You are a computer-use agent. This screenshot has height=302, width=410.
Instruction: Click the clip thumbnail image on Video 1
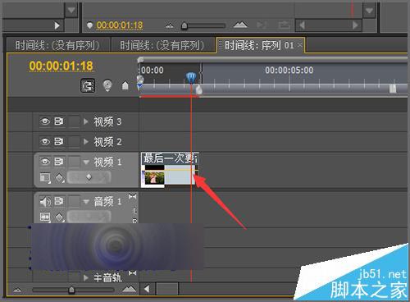[x=154, y=177]
